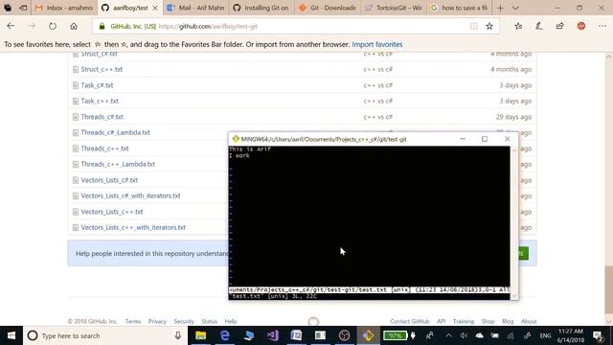613x345 pixels.
Task: Click the Import favorites link
Action: coord(376,44)
